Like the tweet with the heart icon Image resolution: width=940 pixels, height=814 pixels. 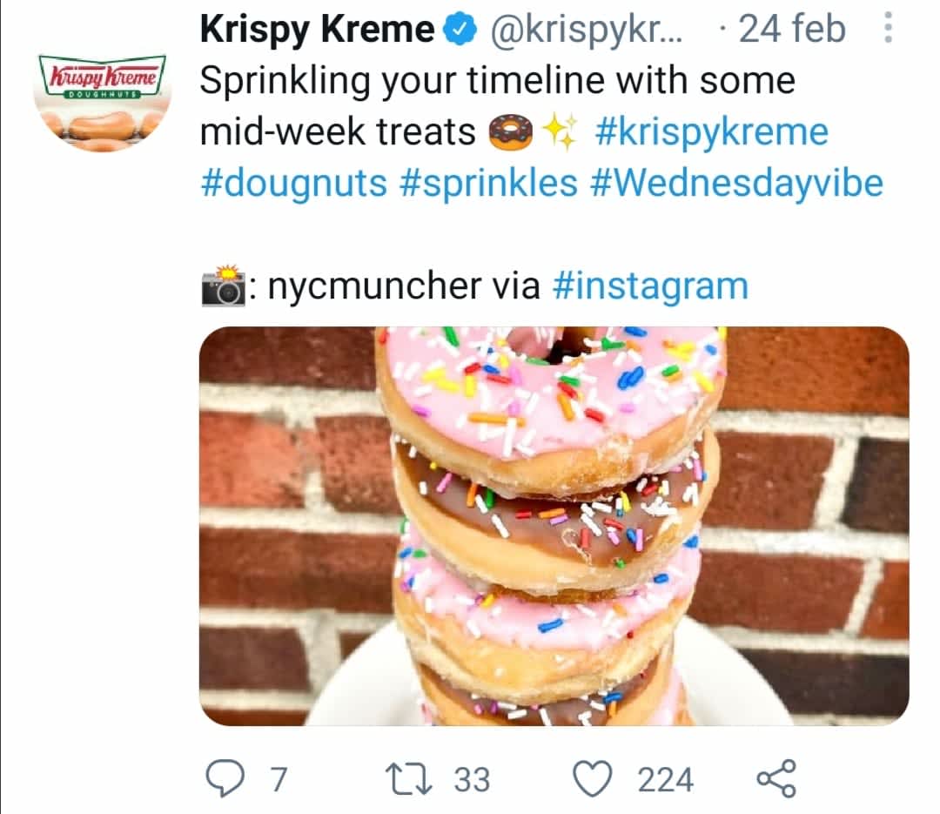tap(596, 777)
